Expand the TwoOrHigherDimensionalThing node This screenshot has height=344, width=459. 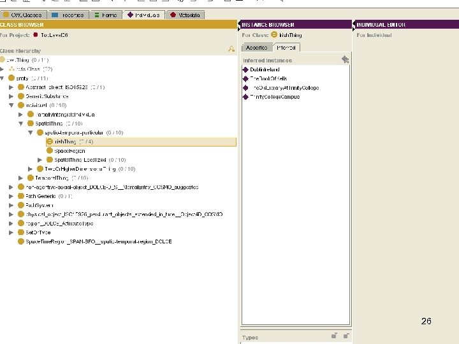tap(30, 169)
